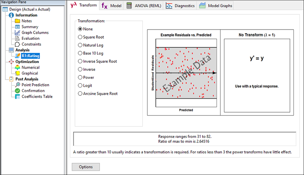Click the Design (Actual x Actual) root node
The width and height of the screenshot is (304, 175).
25,9
